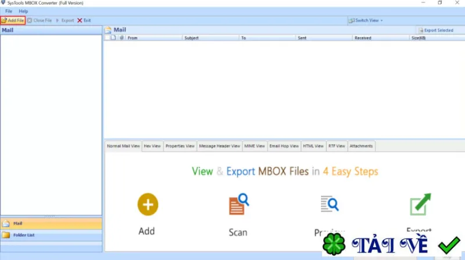Open the Attachments tab

[x=361, y=146]
